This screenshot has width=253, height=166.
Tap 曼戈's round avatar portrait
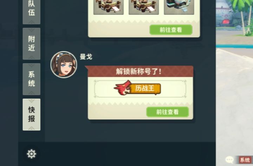pos(64,64)
